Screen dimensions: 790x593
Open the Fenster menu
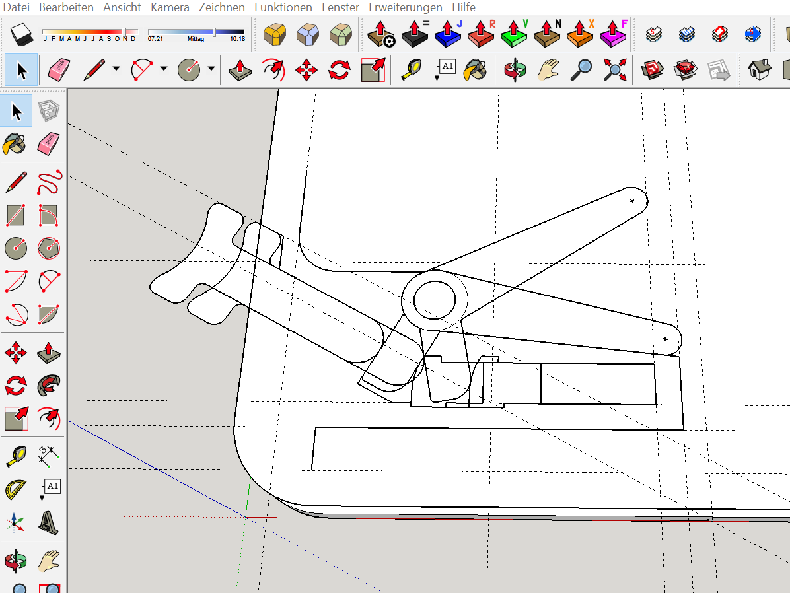pos(341,7)
